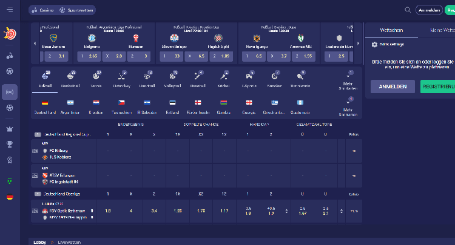Pick the E-Sports category icon

click(249, 77)
